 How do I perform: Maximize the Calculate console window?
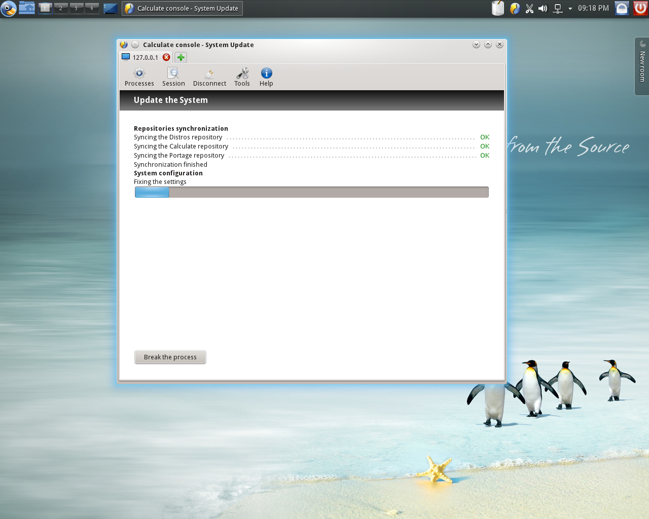click(x=488, y=45)
